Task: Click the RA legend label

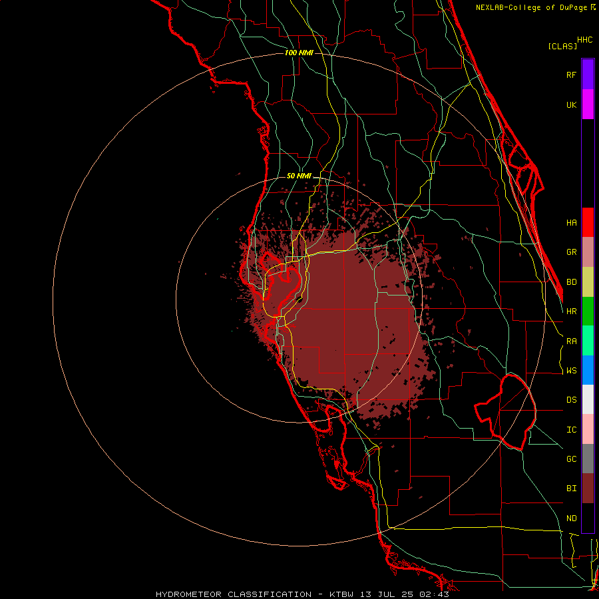Action: [572, 341]
